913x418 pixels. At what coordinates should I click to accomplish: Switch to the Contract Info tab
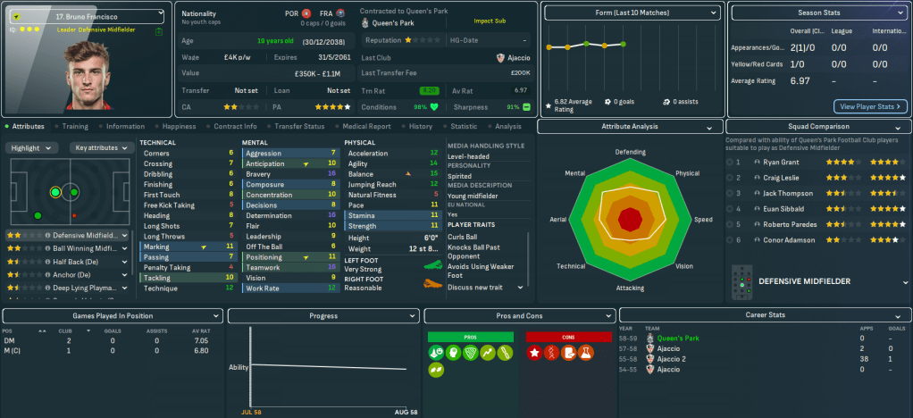tap(236, 127)
